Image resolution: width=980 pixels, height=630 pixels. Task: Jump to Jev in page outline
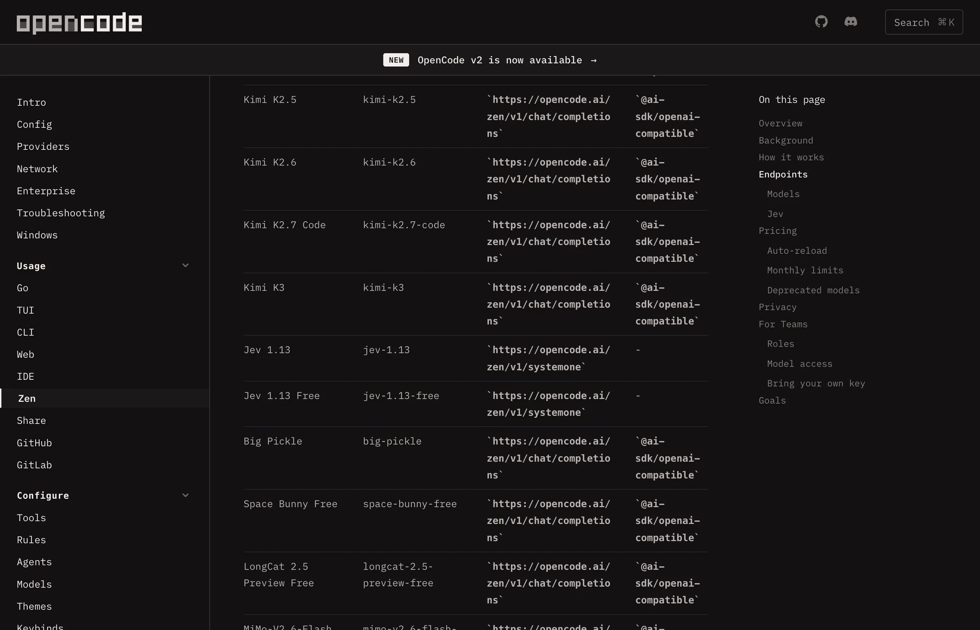(x=775, y=214)
